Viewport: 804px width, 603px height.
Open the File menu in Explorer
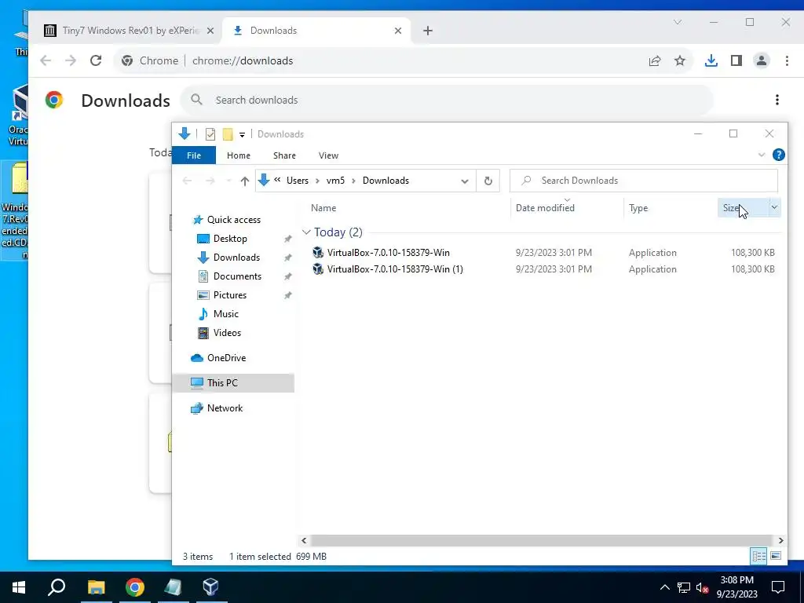194,155
